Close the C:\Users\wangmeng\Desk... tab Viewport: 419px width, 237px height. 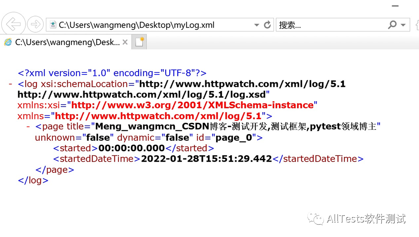[x=125, y=42]
